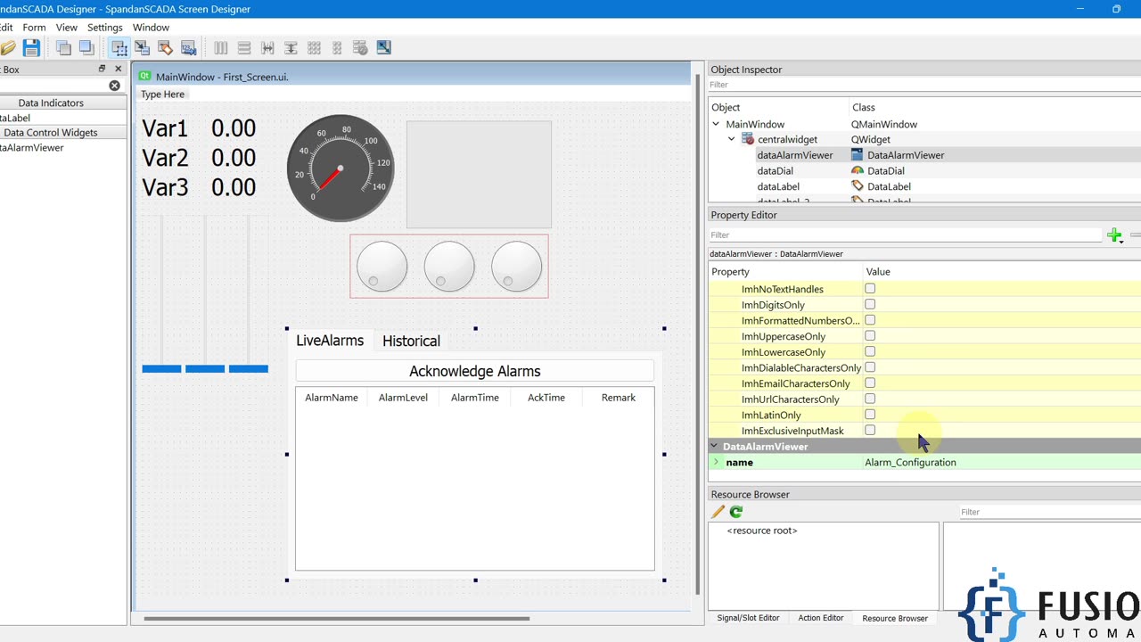Select the Edit Signals/Slots mode icon
This screenshot has height=642, width=1141.
143,47
